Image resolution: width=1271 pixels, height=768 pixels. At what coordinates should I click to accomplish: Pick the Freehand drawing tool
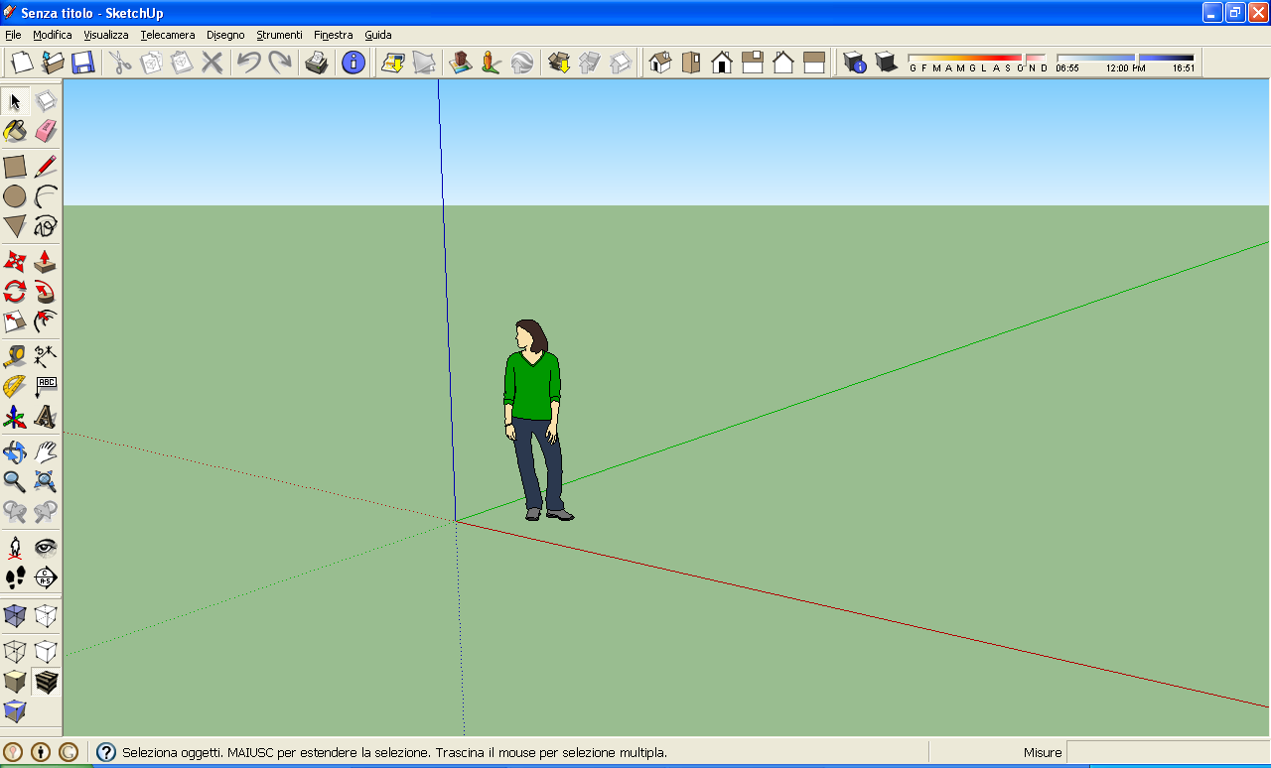click(46, 226)
